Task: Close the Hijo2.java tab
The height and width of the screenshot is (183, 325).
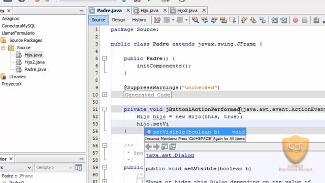Action: (204, 10)
